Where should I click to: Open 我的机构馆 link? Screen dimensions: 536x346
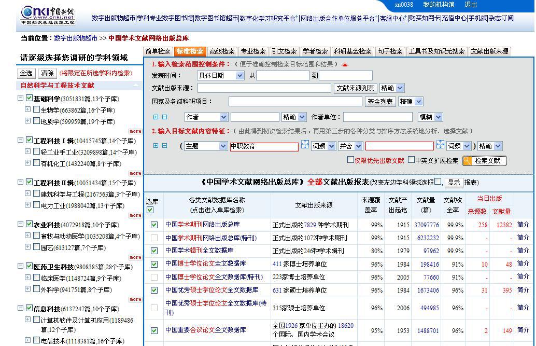[439, 5]
